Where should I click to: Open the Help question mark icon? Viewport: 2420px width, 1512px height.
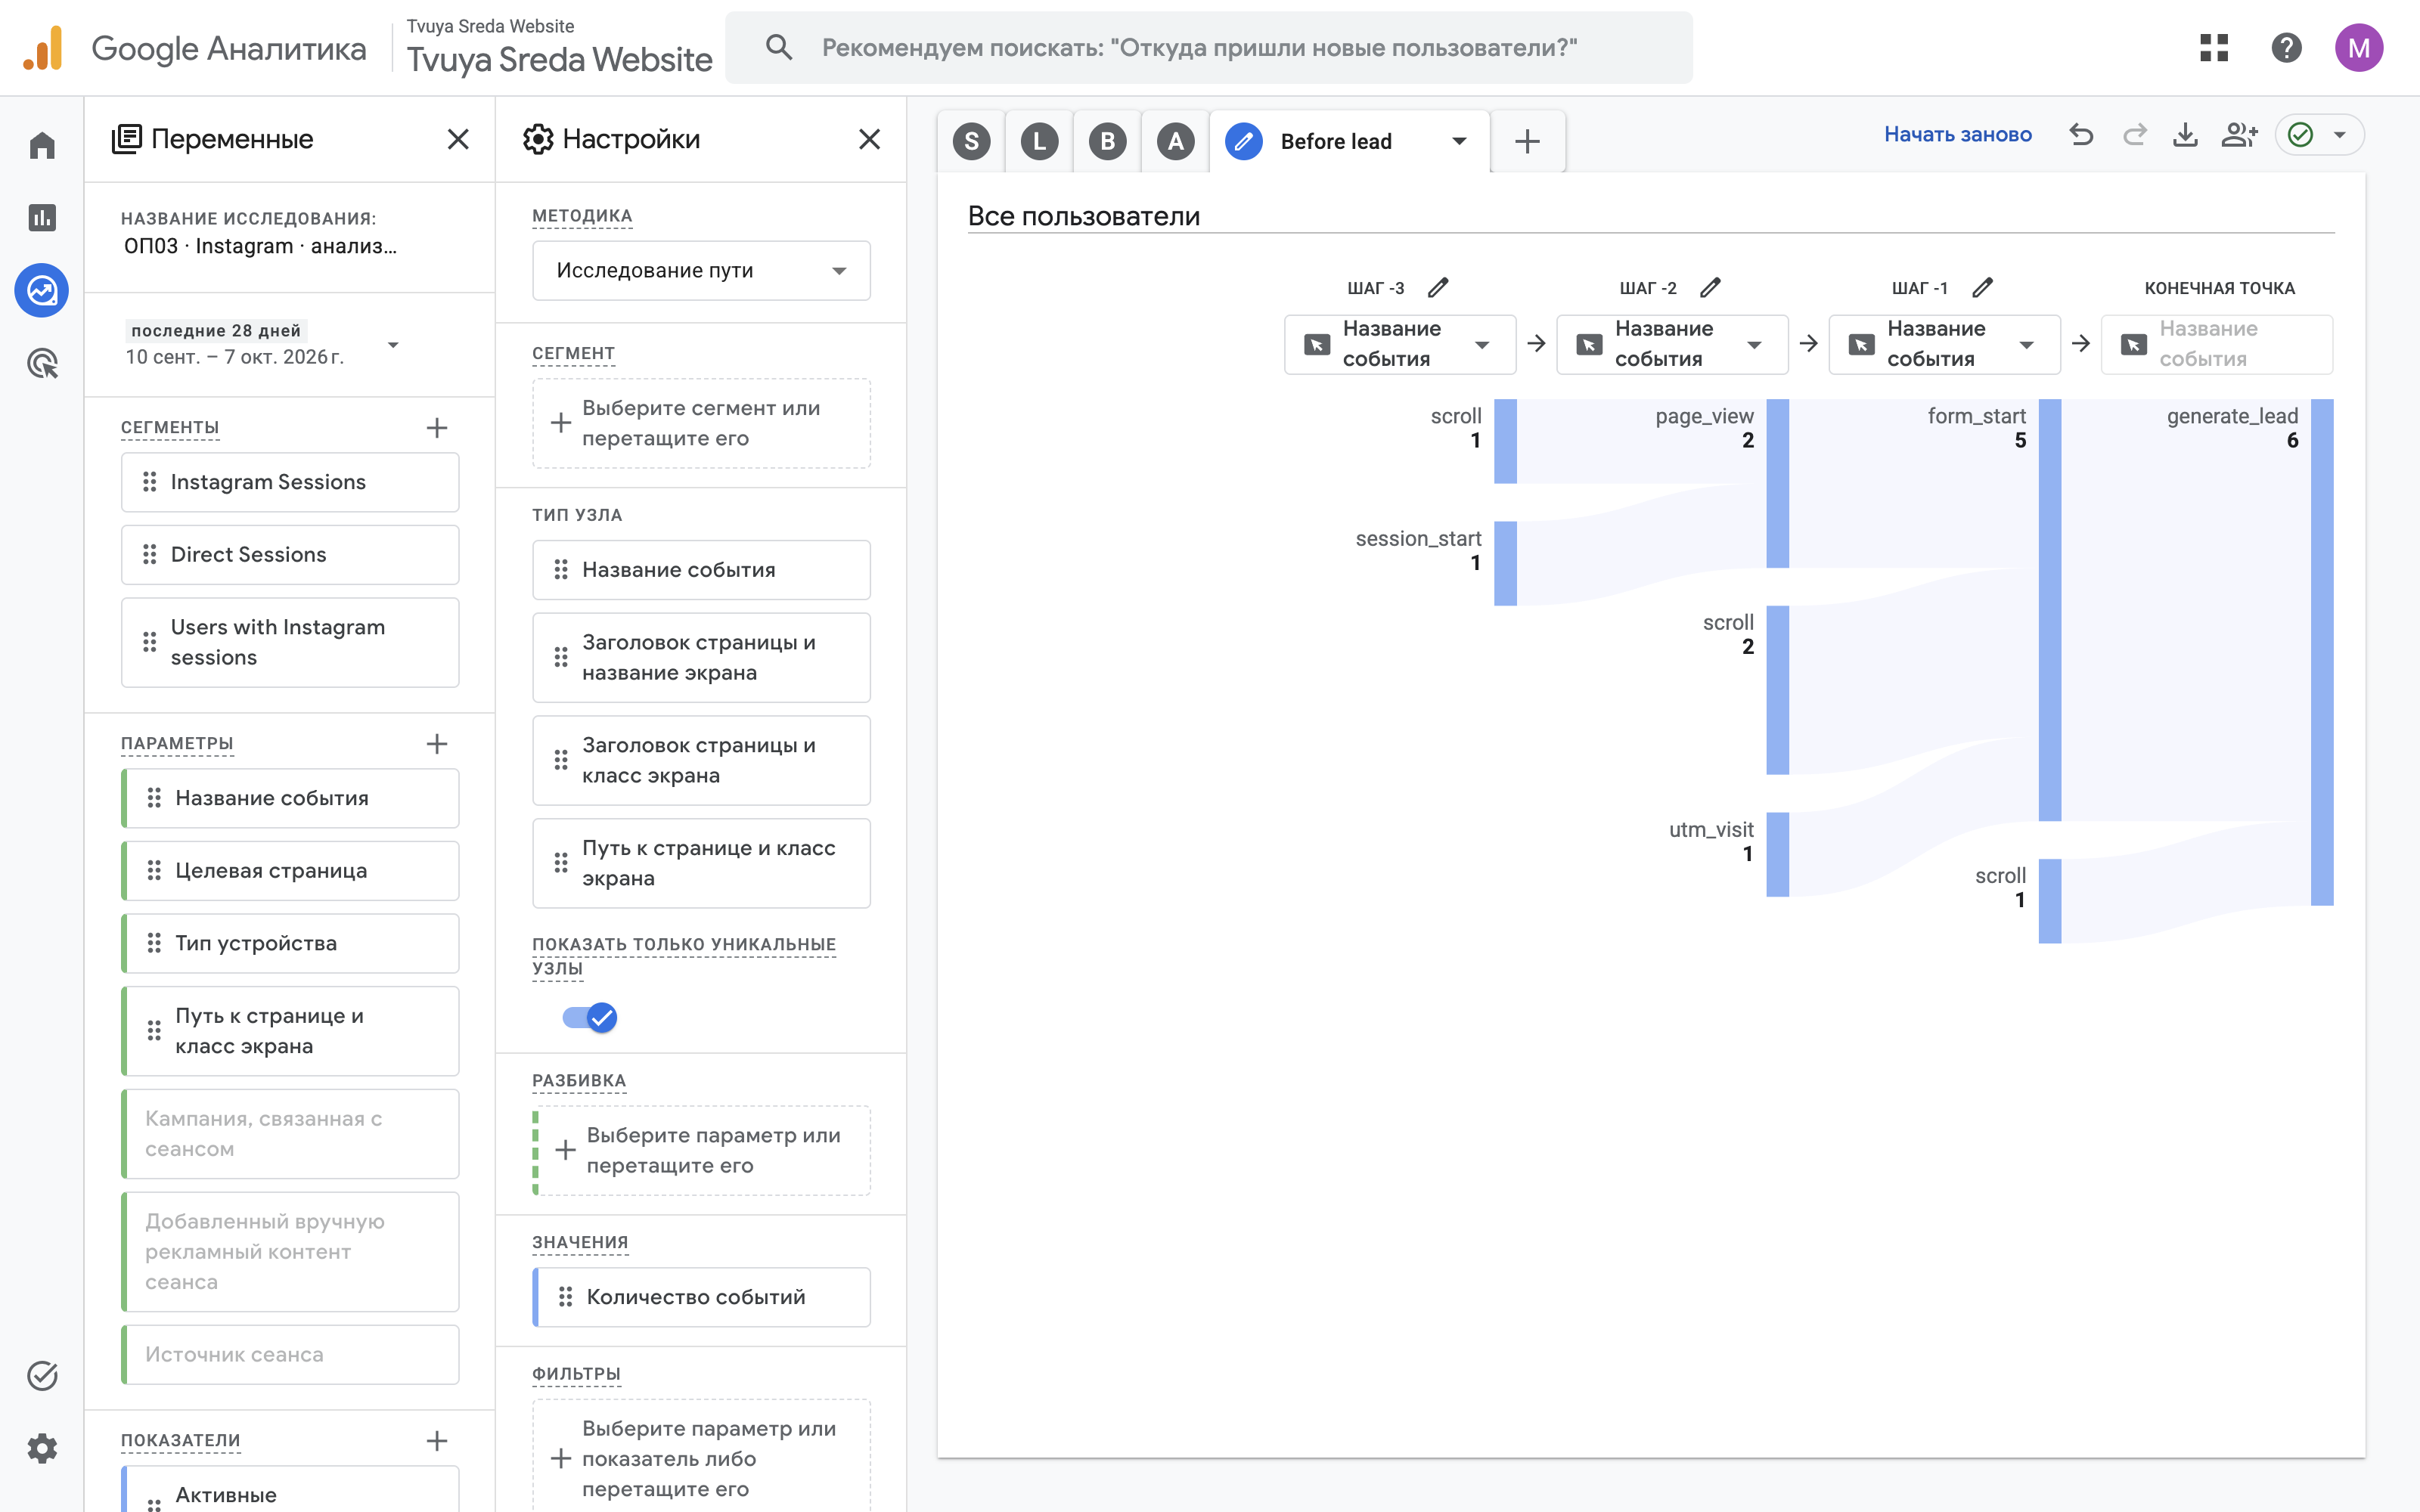click(2286, 48)
